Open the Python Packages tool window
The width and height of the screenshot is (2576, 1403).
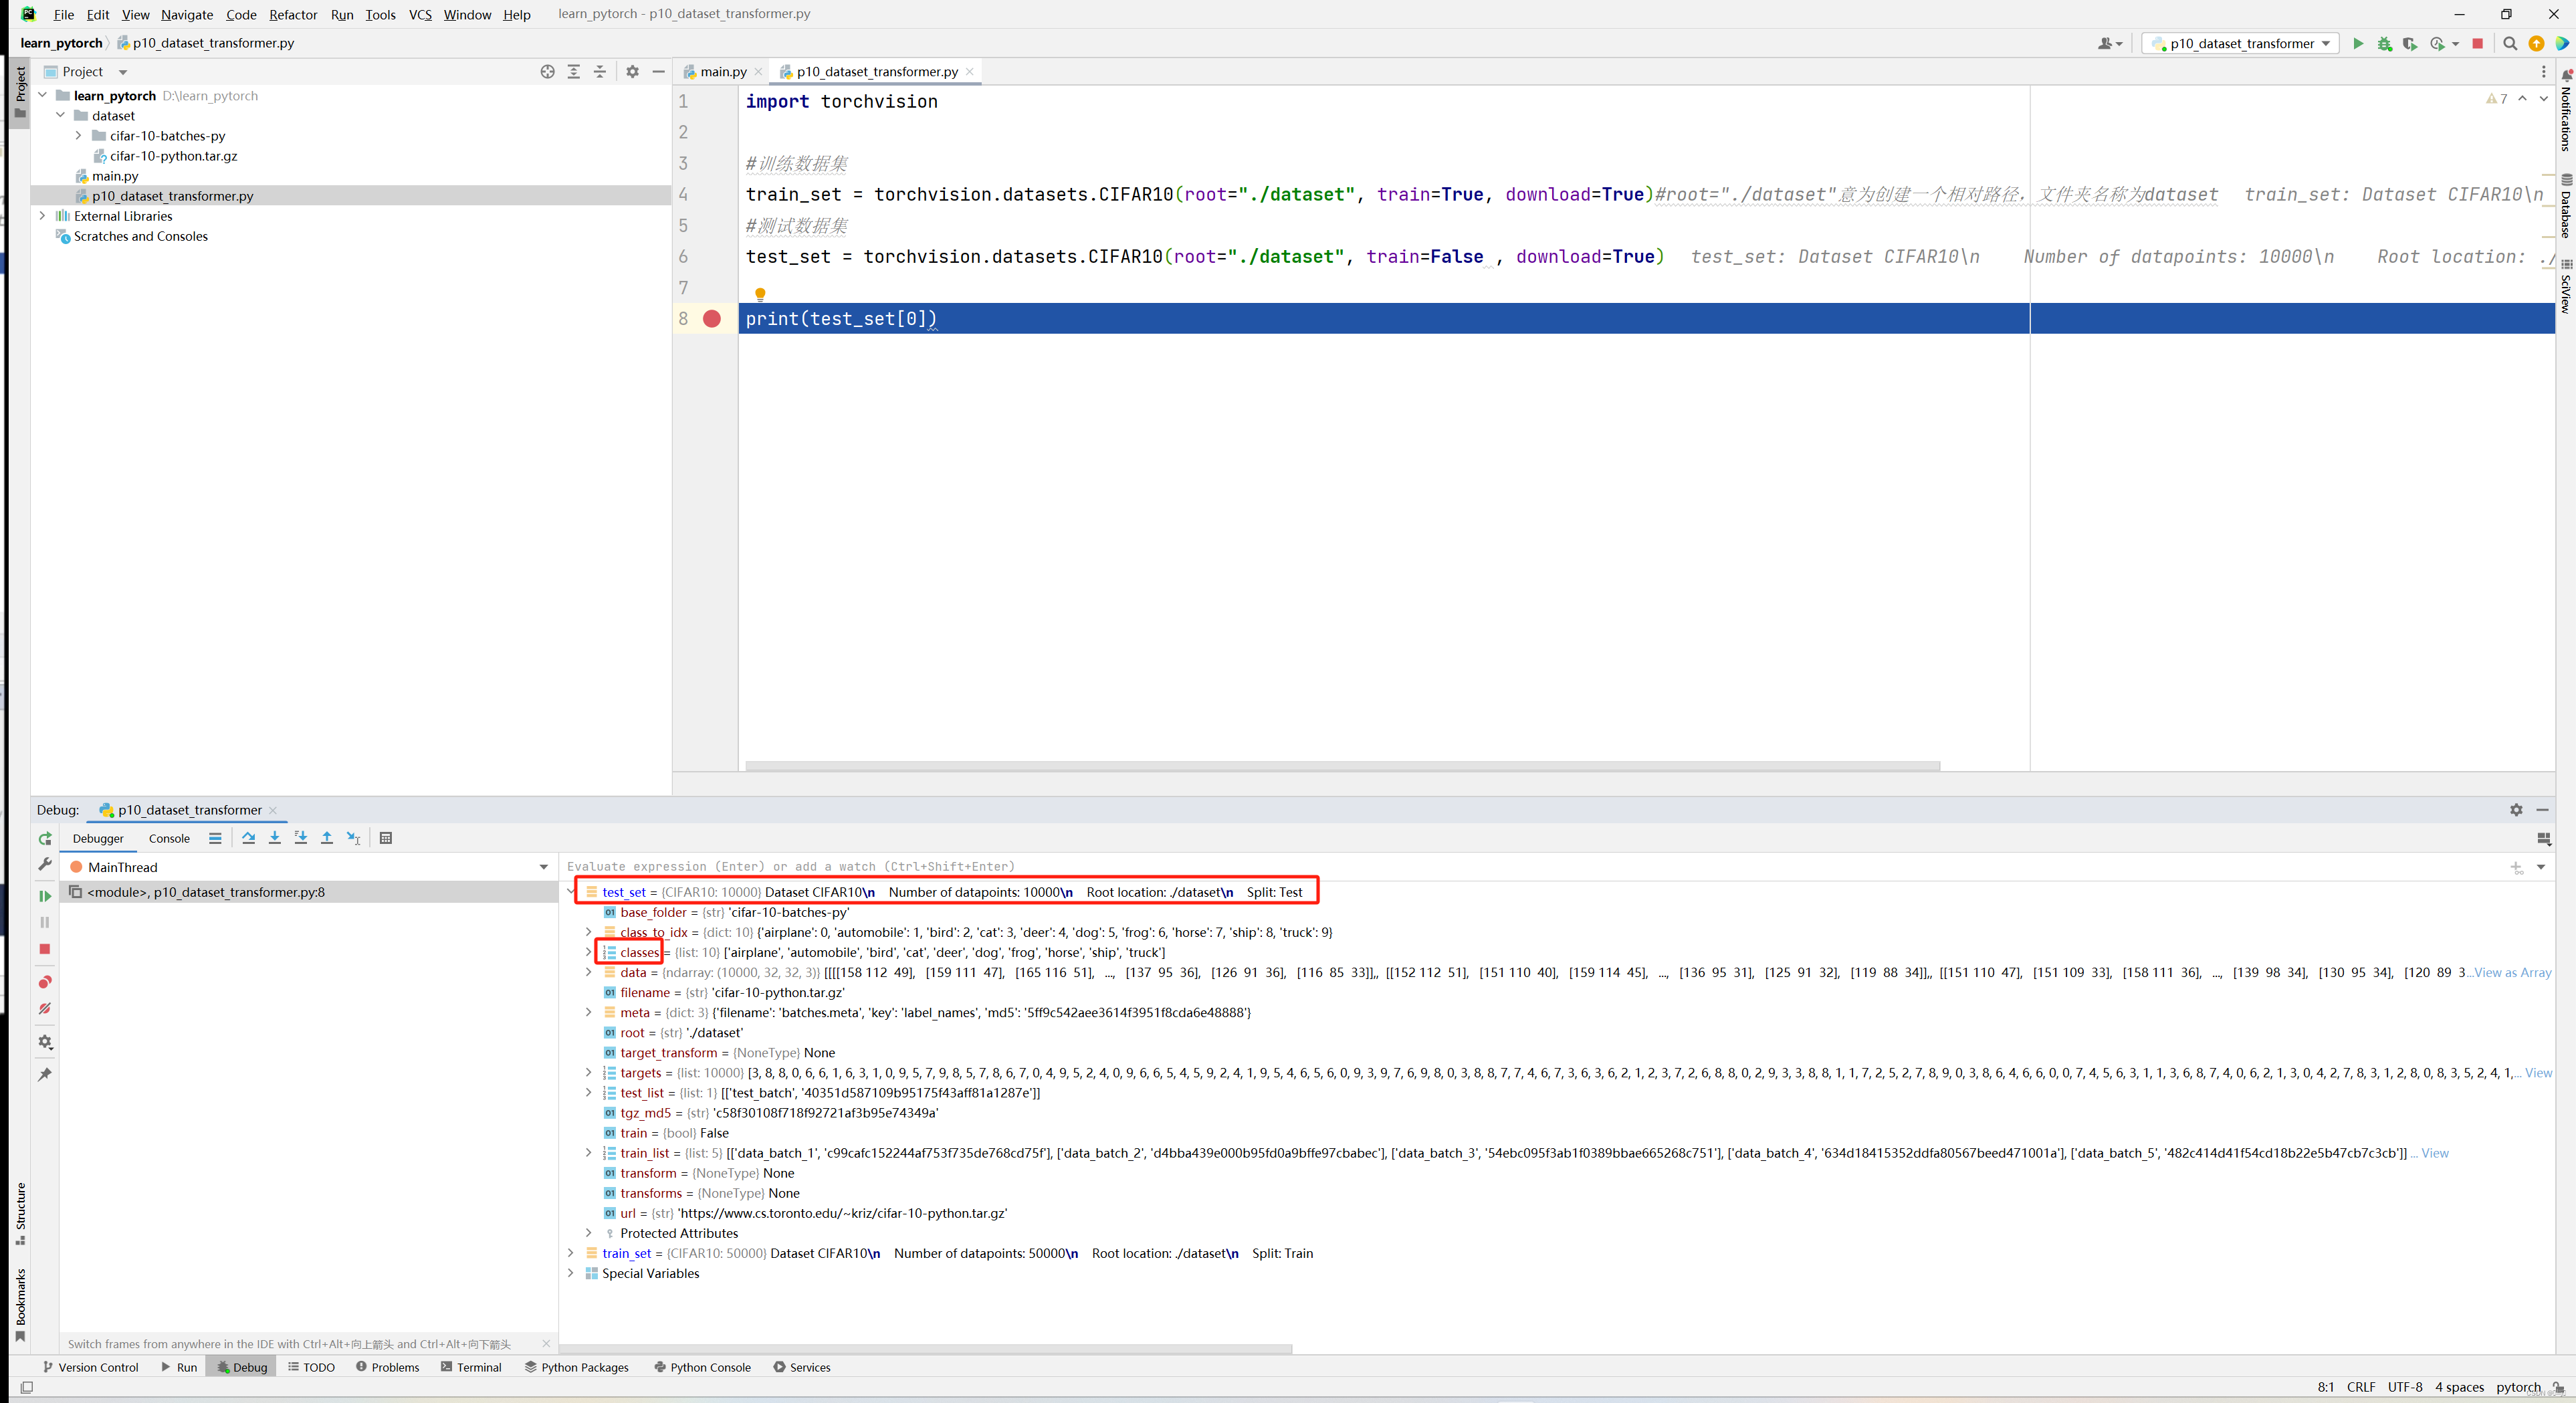577,1367
